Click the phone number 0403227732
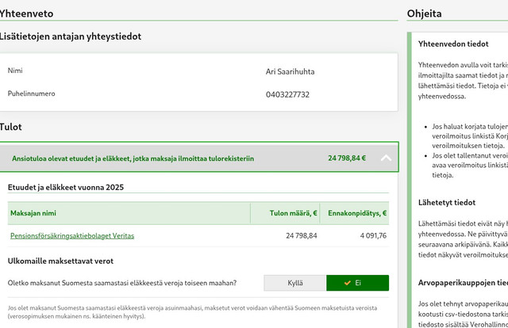This screenshot has height=328, width=508. pyautogui.click(x=287, y=95)
